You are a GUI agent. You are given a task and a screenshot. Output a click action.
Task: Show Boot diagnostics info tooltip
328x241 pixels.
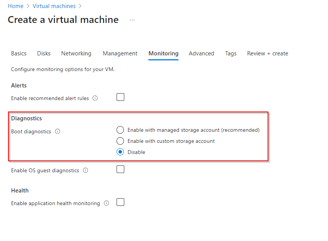coord(57,131)
